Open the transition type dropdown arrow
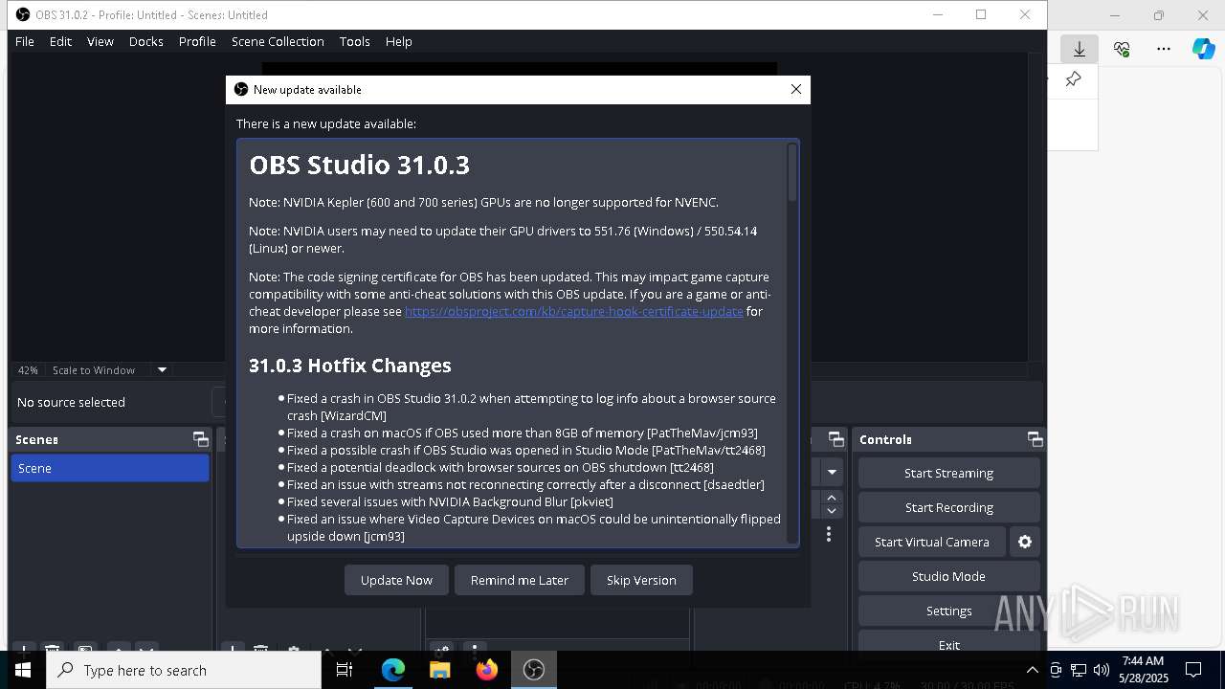 pos(832,472)
